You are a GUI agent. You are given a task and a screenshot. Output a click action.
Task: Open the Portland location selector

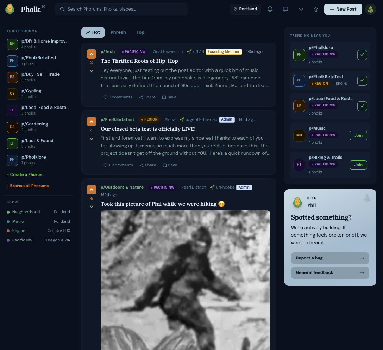(245, 9)
